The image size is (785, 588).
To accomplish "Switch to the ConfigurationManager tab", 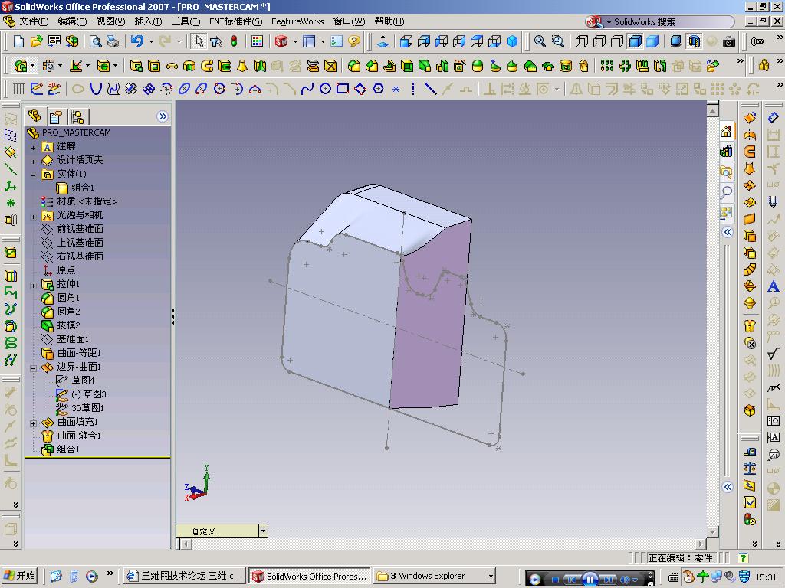I will (77, 117).
